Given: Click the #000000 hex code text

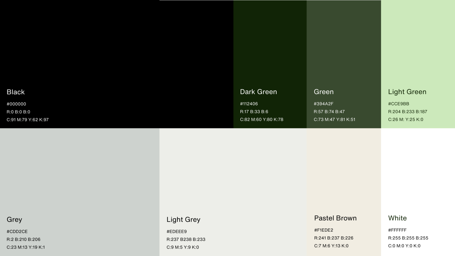Looking at the screenshot, I should (16, 104).
